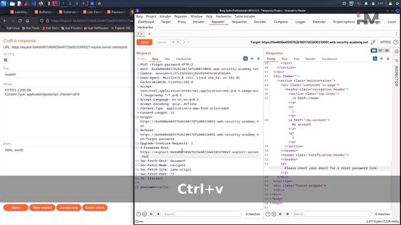
Task: Click the Email client button
Action: (x=95, y=207)
